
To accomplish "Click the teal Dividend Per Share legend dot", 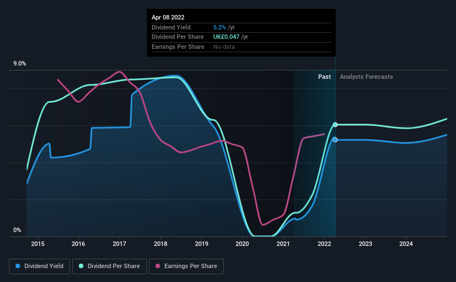I will [81, 266].
